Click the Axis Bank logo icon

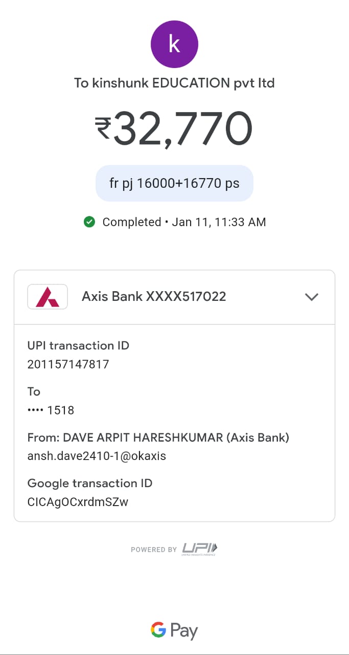[48, 297]
